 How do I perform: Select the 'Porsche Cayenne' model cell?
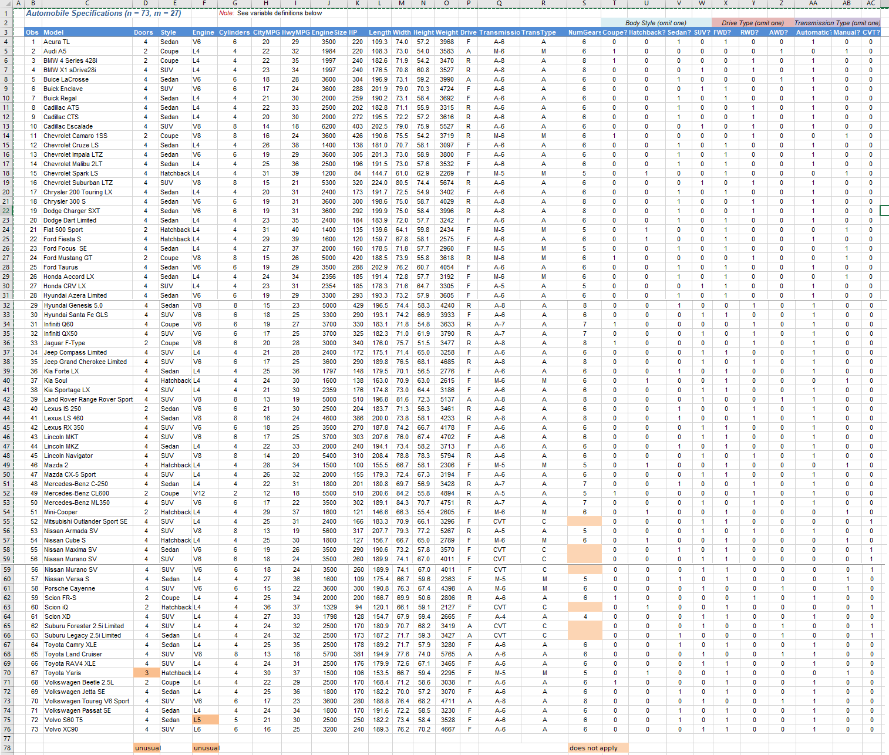[x=87, y=588]
